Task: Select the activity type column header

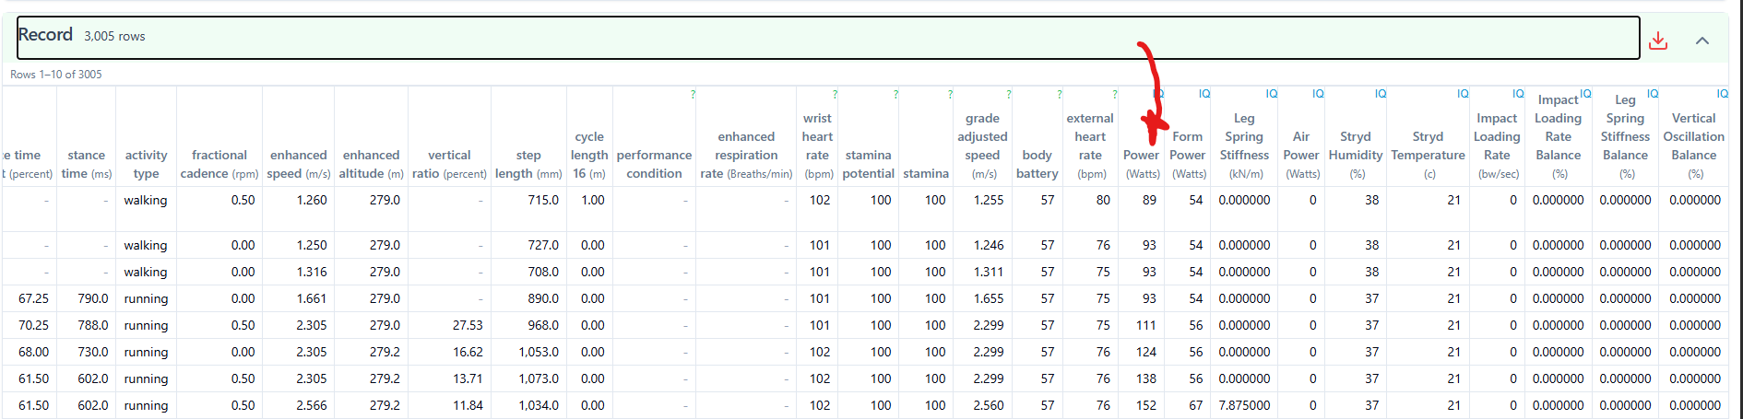Action: [x=146, y=164]
